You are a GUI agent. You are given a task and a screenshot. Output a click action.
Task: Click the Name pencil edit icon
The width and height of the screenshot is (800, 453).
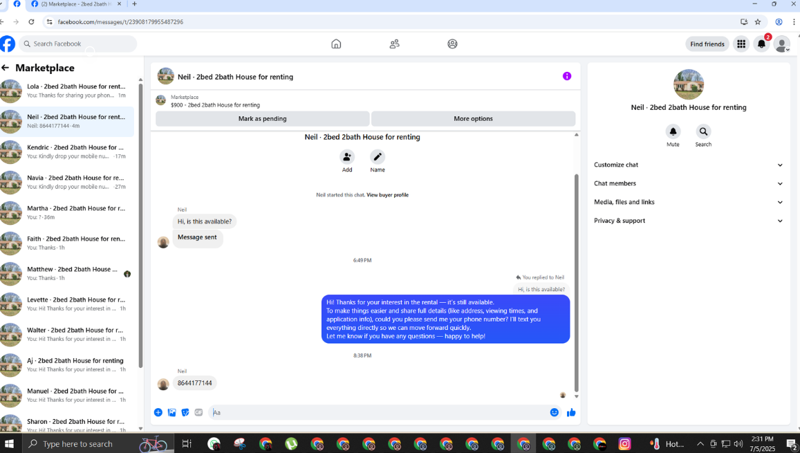point(378,156)
